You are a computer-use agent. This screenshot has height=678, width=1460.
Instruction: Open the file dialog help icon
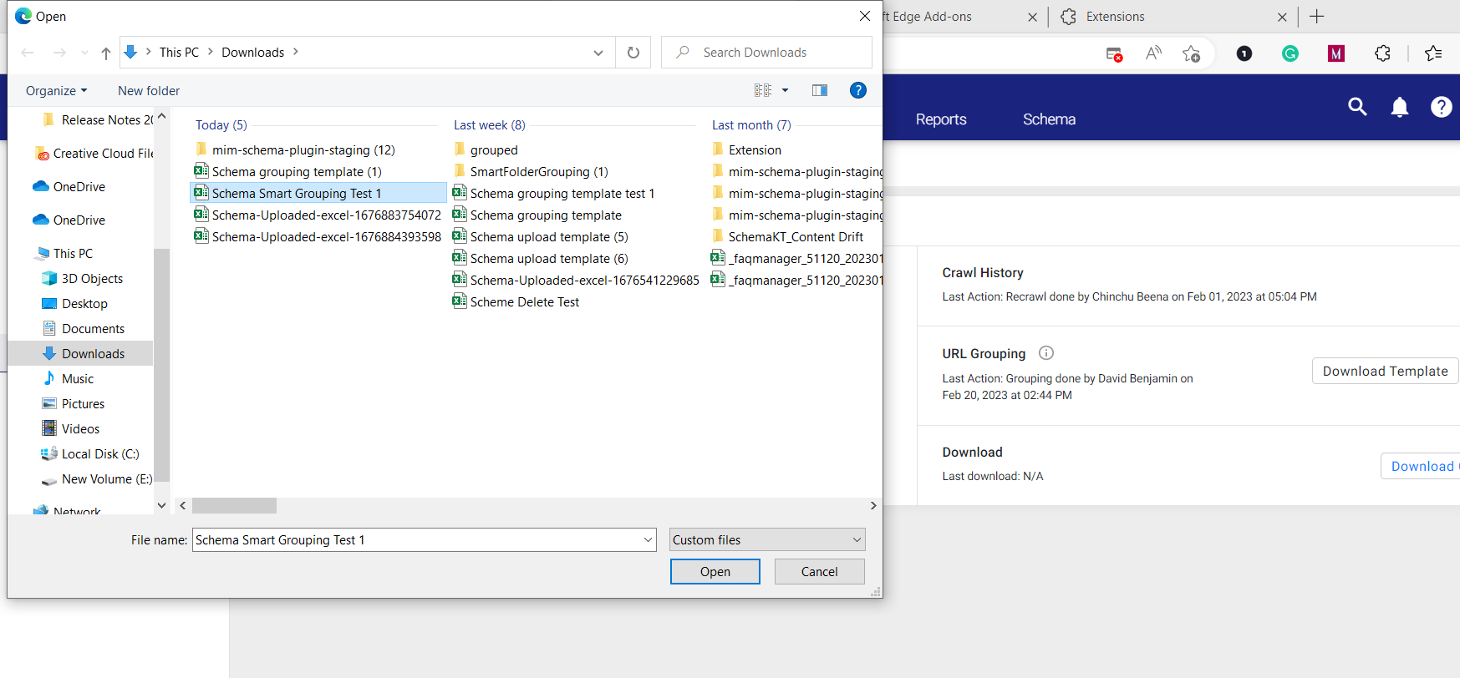[x=857, y=90]
